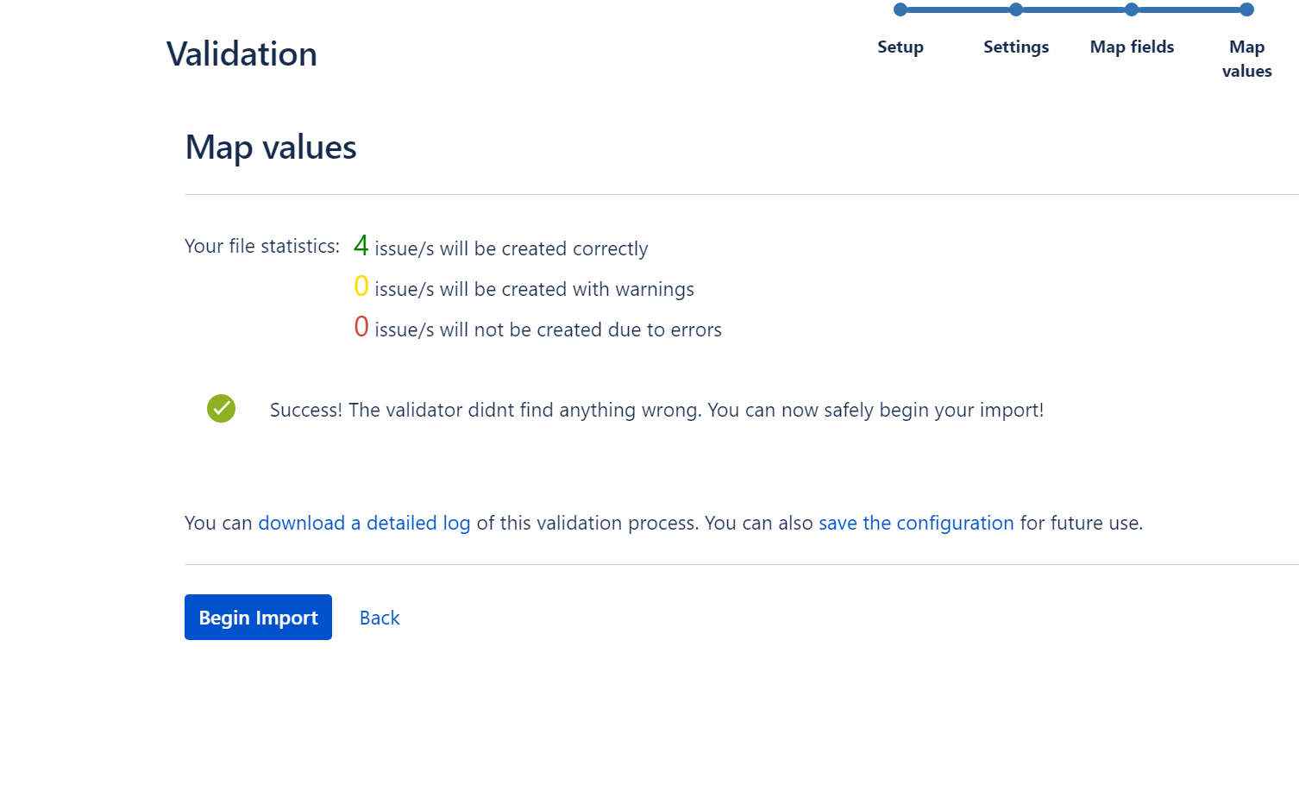Image resolution: width=1299 pixels, height=791 pixels.
Task: Click the red 0 errors count
Action: (x=361, y=327)
